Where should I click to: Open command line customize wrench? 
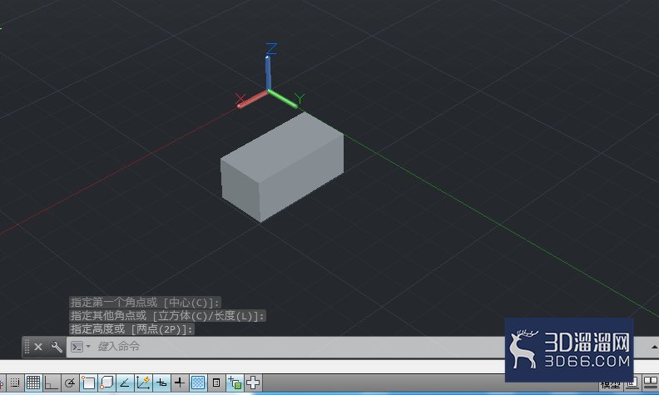57,347
